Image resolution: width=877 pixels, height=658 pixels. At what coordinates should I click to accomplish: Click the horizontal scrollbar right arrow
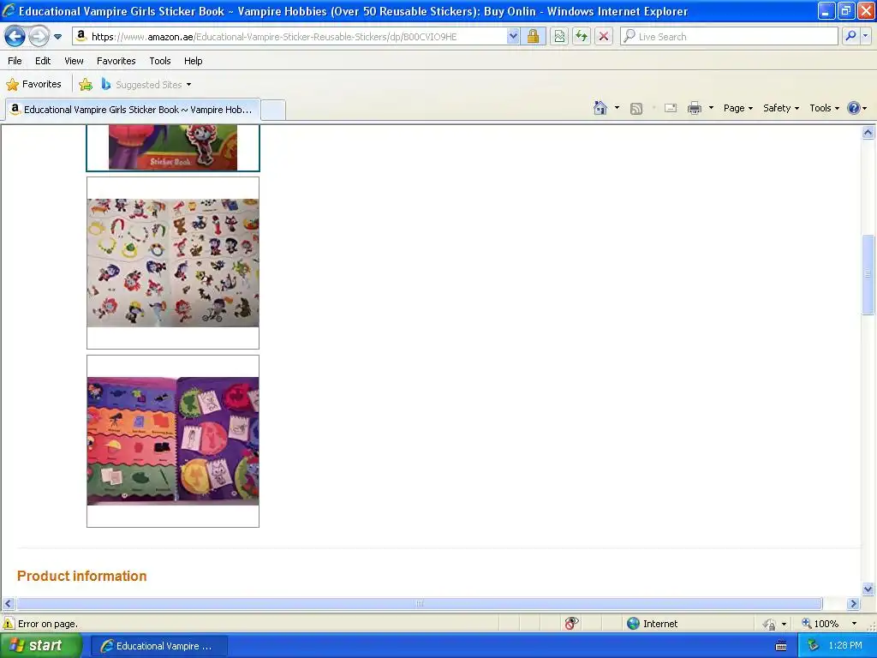(854, 604)
